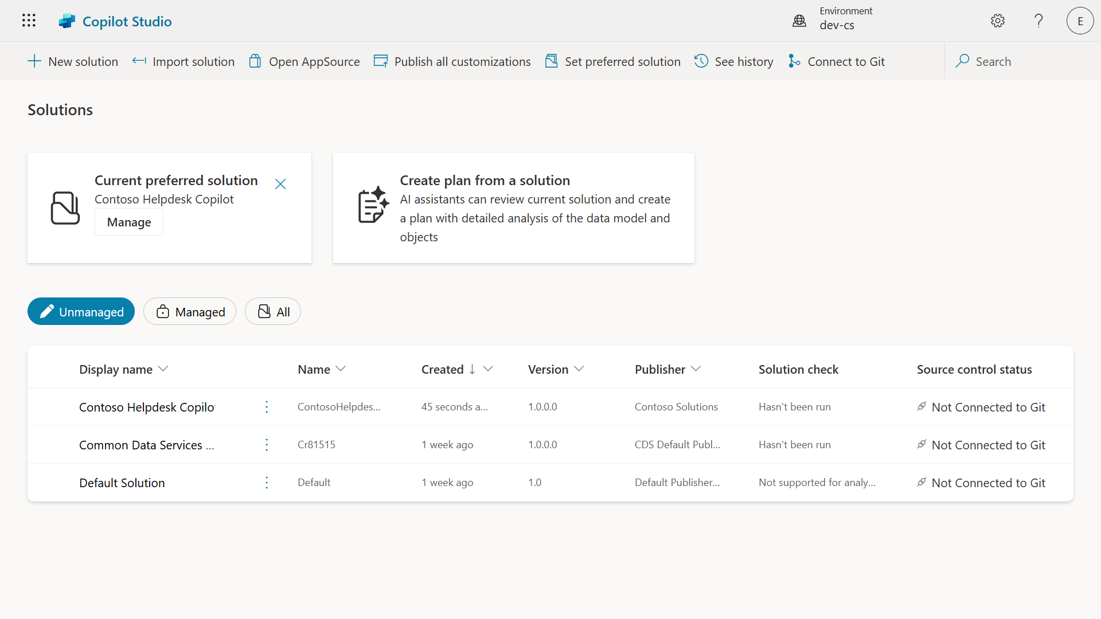
Task: Expand the Version column dropdown
Action: point(579,369)
